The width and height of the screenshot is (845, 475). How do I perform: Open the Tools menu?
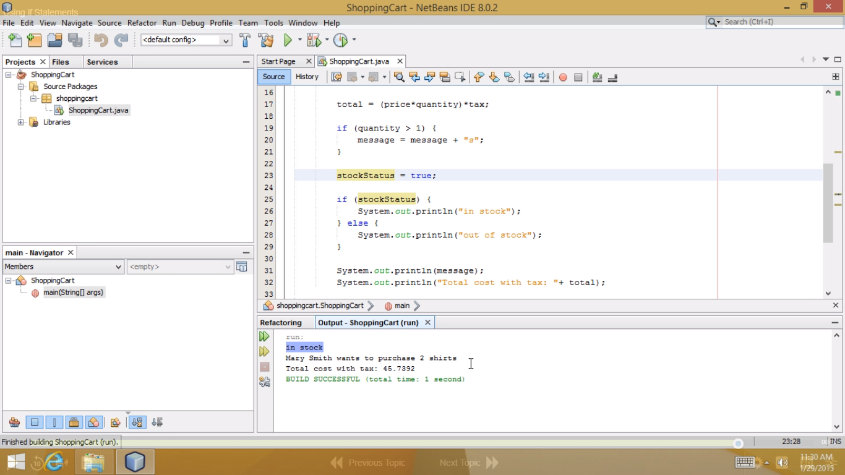[273, 23]
